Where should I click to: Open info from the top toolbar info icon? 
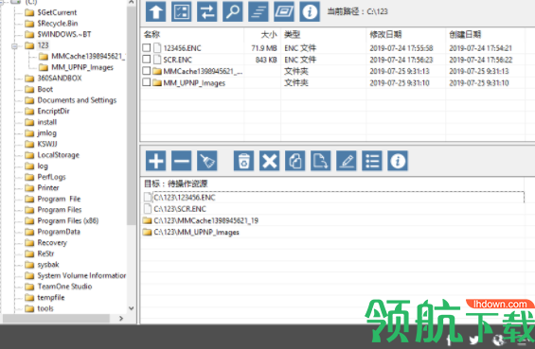coord(310,11)
